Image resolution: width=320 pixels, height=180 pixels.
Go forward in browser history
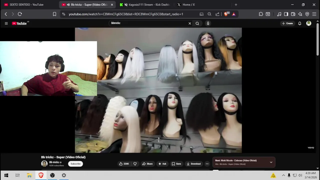pos(12,14)
